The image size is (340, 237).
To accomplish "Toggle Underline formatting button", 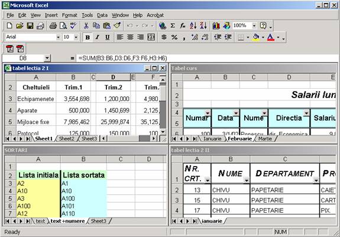I will point(108,37).
